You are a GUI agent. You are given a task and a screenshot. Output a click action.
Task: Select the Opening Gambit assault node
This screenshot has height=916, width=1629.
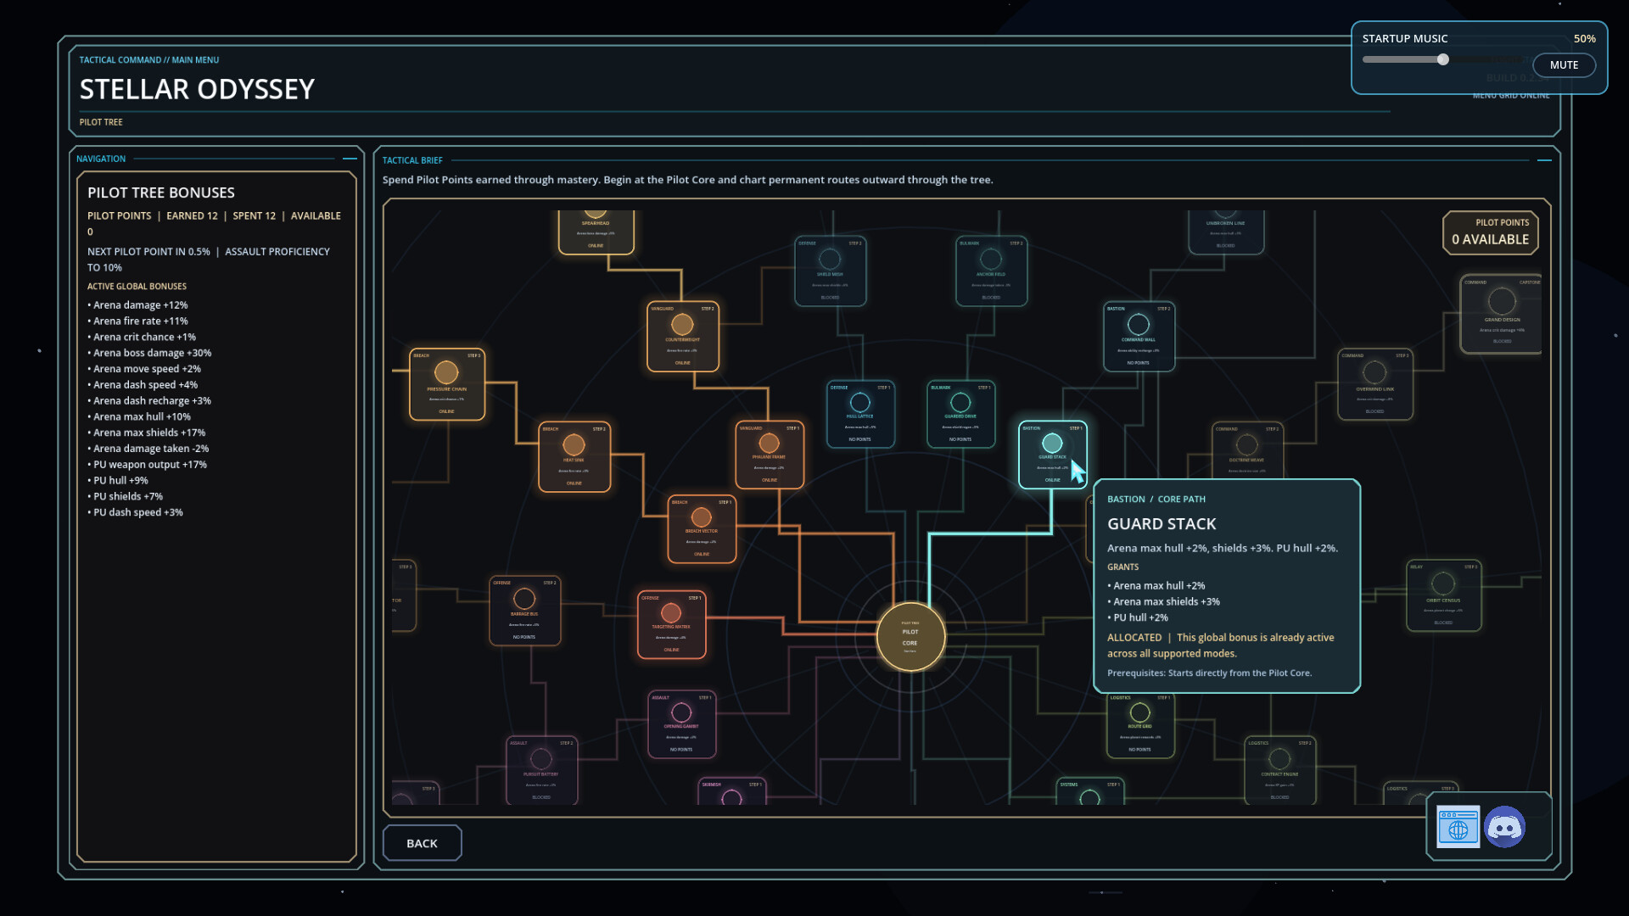click(681, 724)
